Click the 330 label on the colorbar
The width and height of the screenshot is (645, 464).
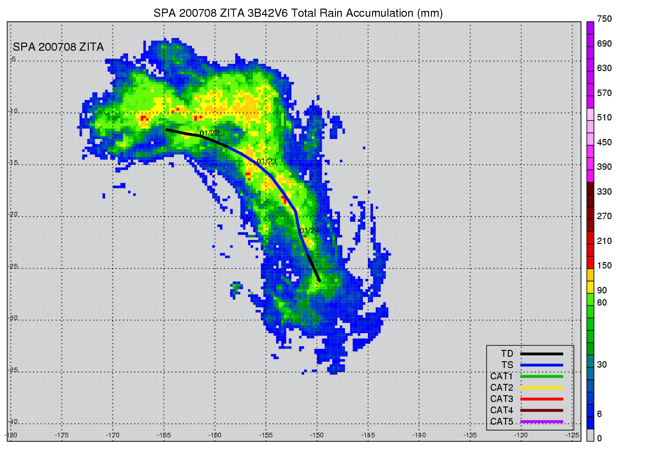(x=604, y=192)
